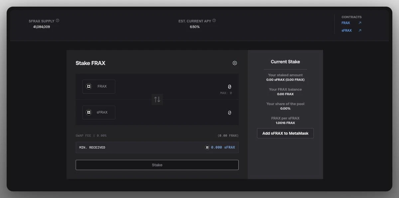
Task: Click Add sFRAX to MetaMask
Action: click(285, 133)
